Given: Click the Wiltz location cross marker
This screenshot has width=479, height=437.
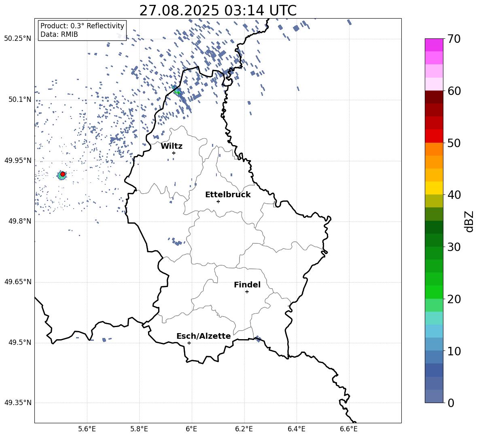Looking at the screenshot, I should click(x=174, y=153).
